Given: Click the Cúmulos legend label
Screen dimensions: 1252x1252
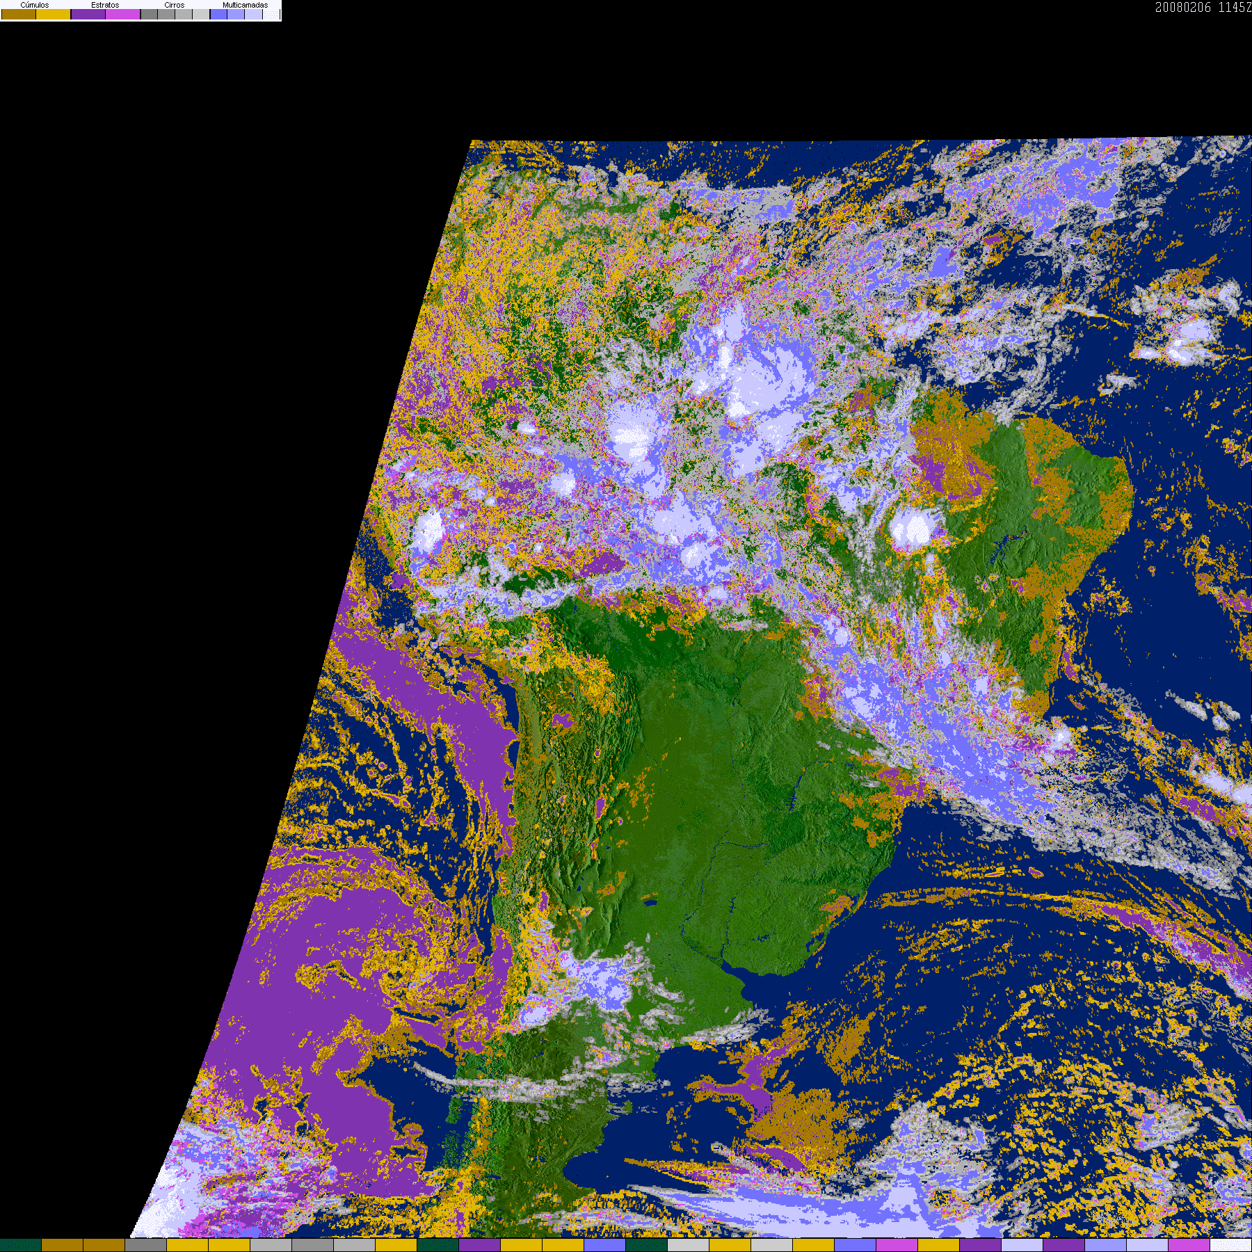Looking at the screenshot, I should (x=35, y=5).
